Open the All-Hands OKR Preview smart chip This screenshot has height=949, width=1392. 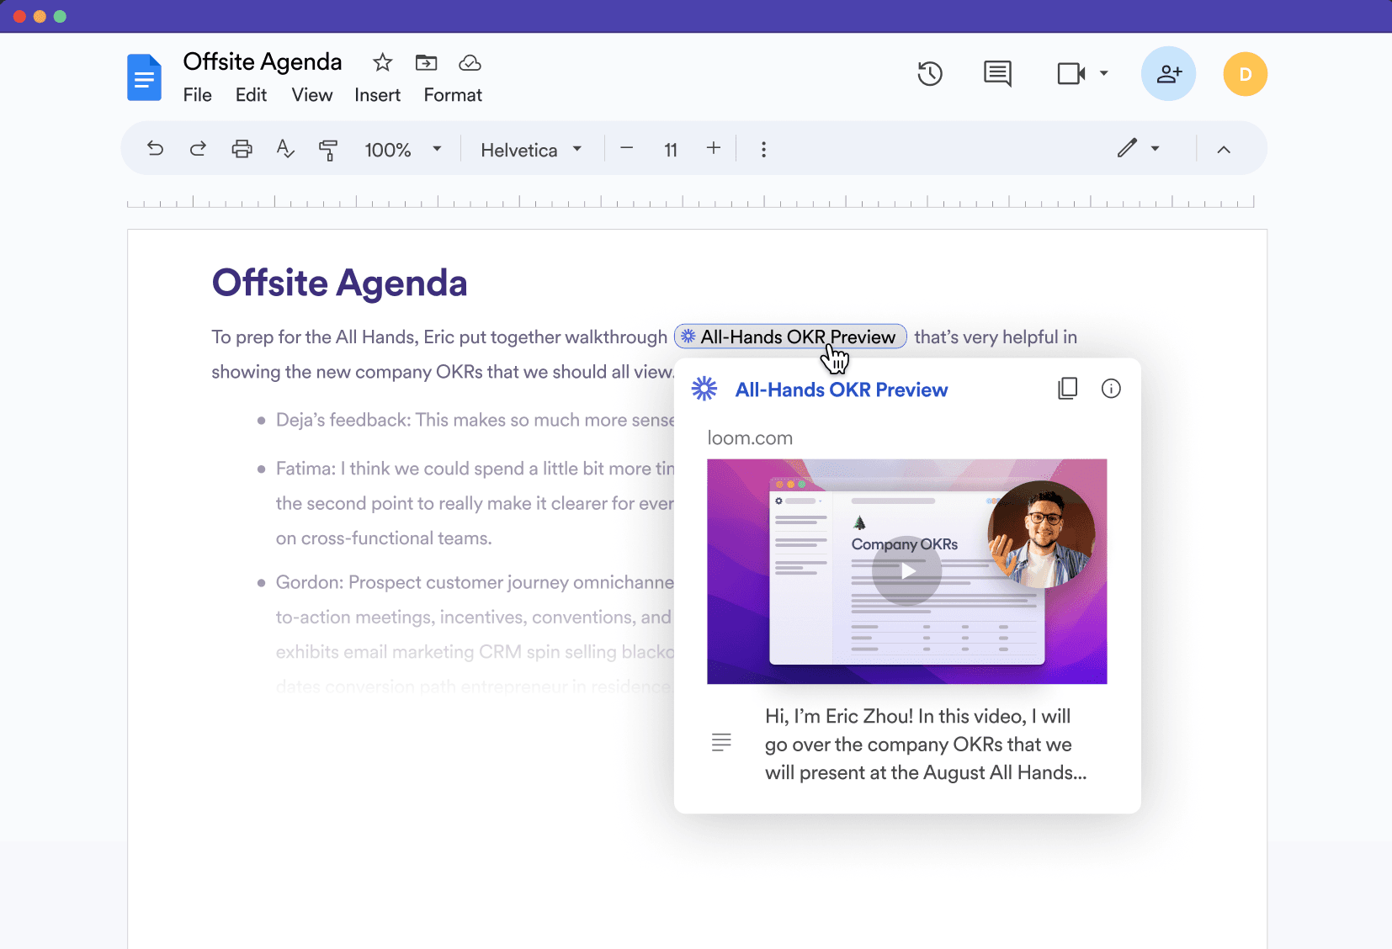pos(789,337)
